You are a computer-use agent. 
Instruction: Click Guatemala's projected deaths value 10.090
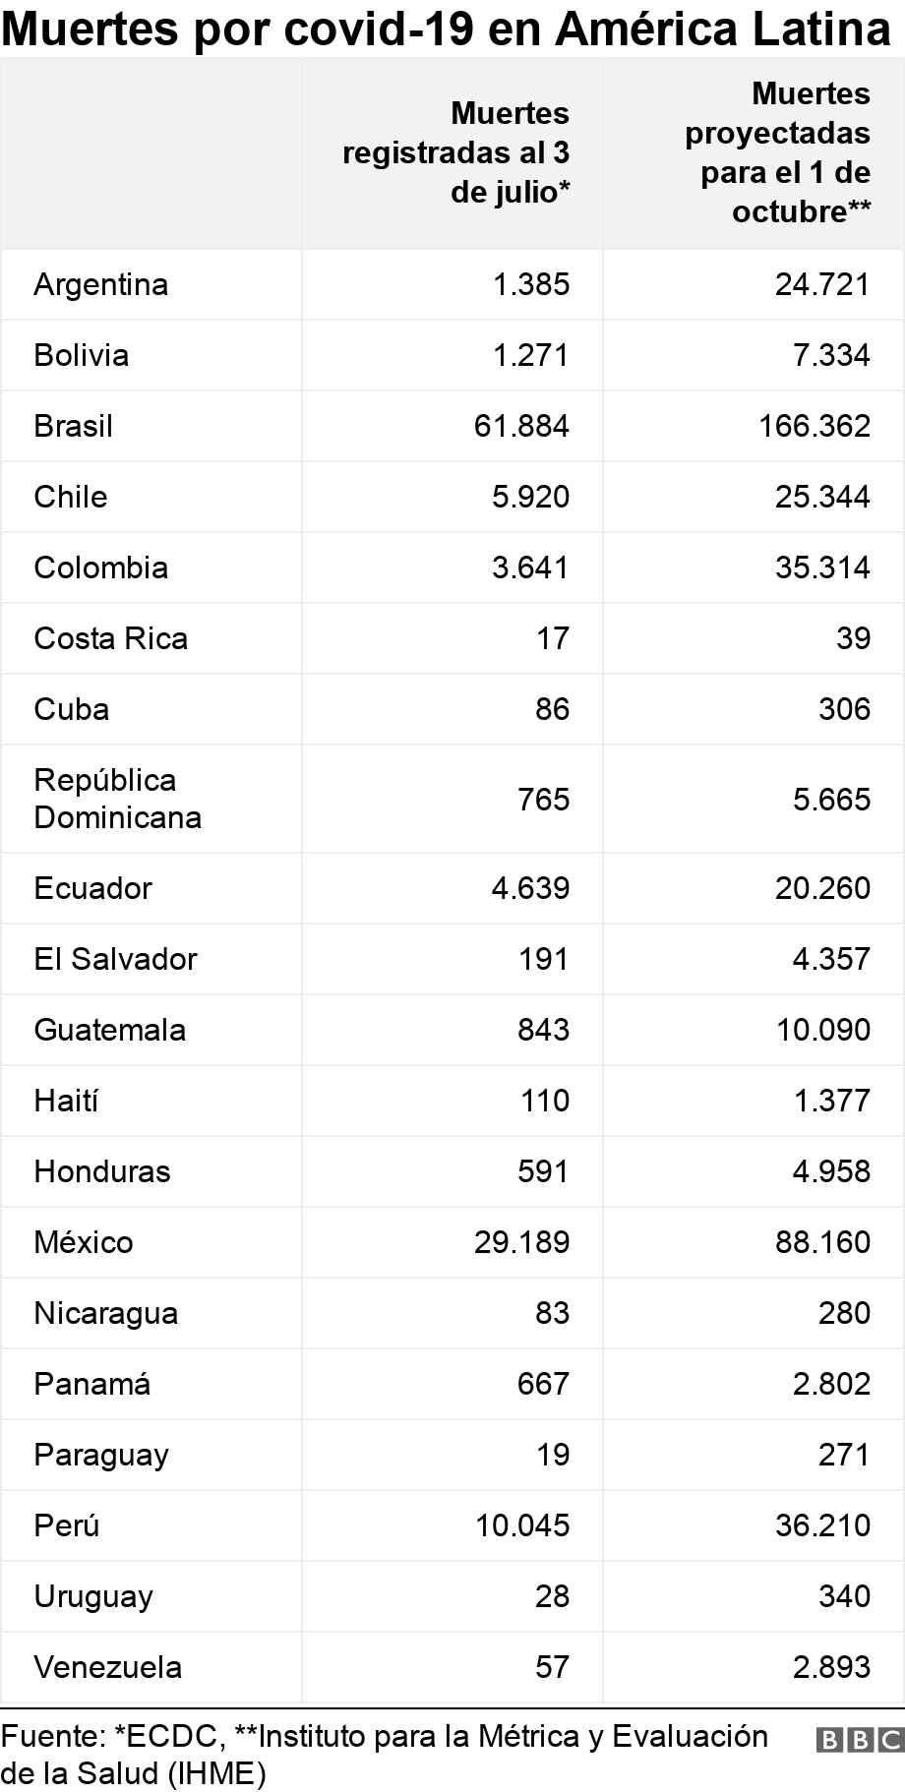click(822, 1030)
